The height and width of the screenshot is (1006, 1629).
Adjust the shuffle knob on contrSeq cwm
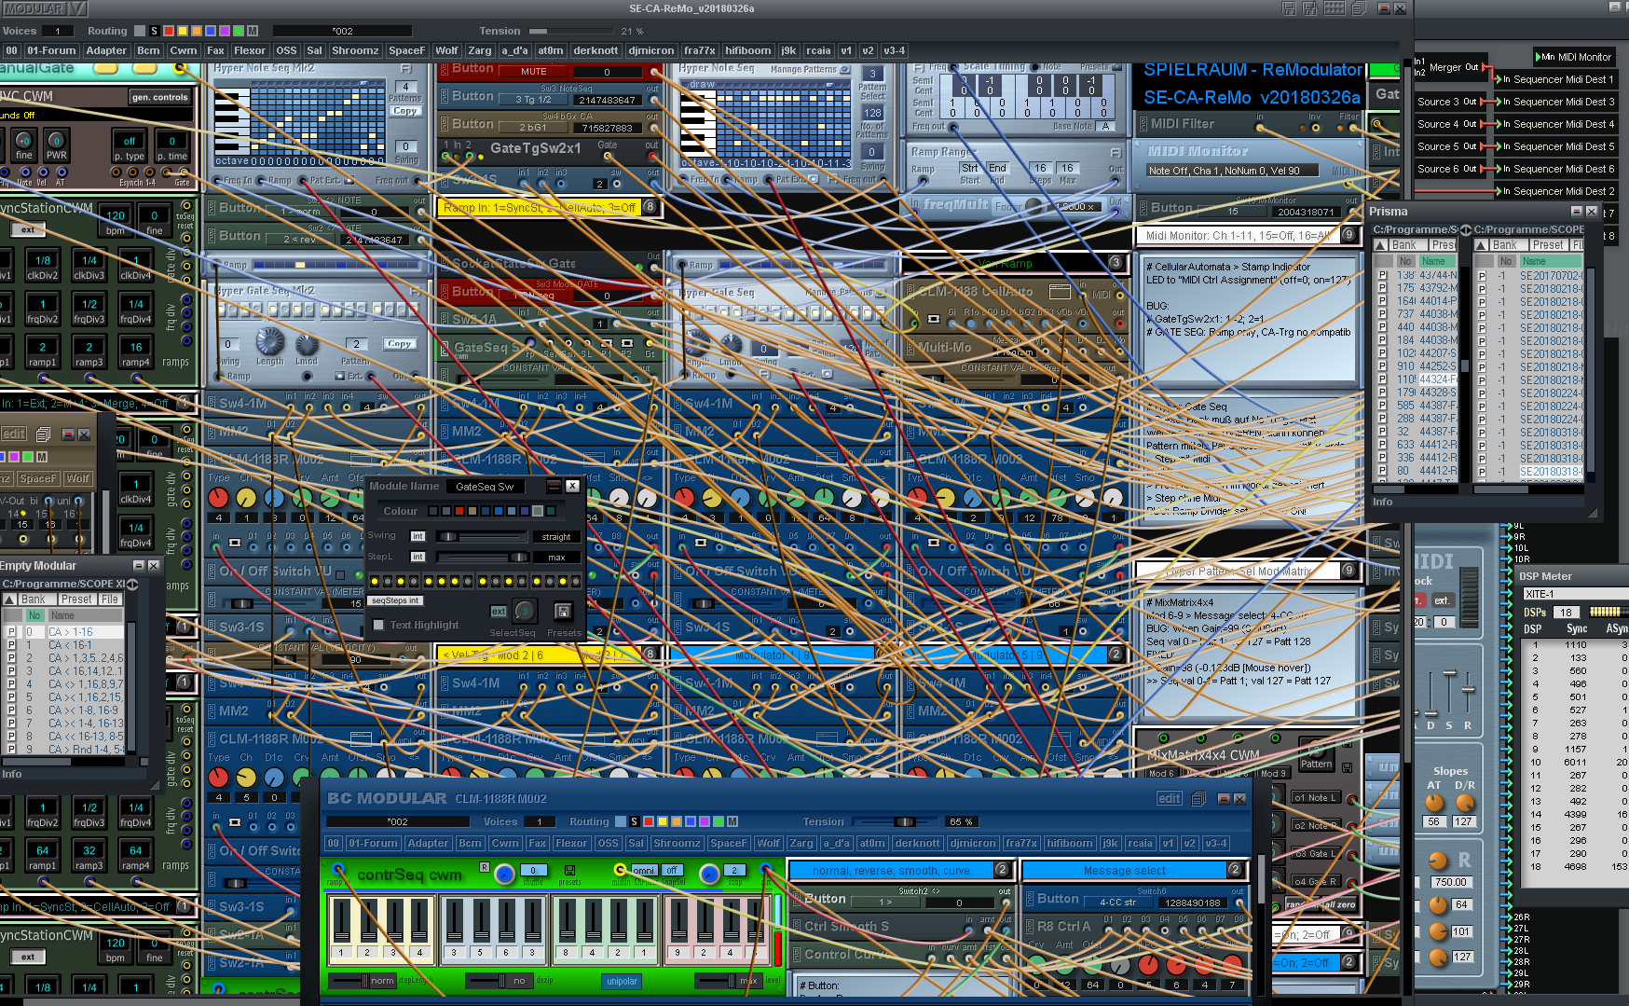(504, 874)
